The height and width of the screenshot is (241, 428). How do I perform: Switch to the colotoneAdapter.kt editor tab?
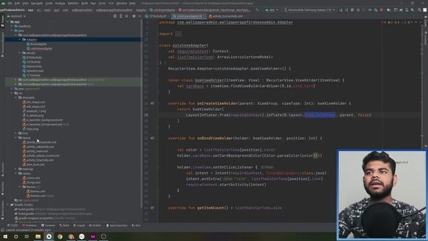coord(189,16)
